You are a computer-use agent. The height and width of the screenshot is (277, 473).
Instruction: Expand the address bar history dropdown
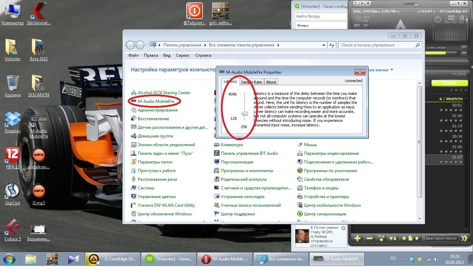[x=324, y=45]
